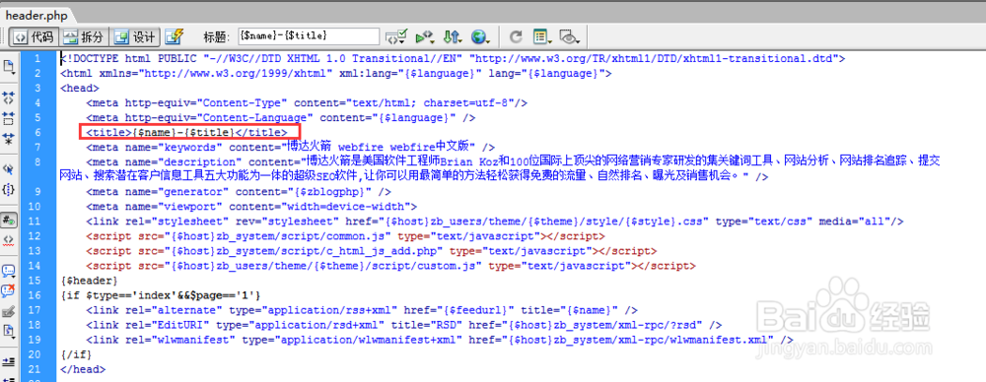Open the Validate Markup dropdown

point(397,36)
